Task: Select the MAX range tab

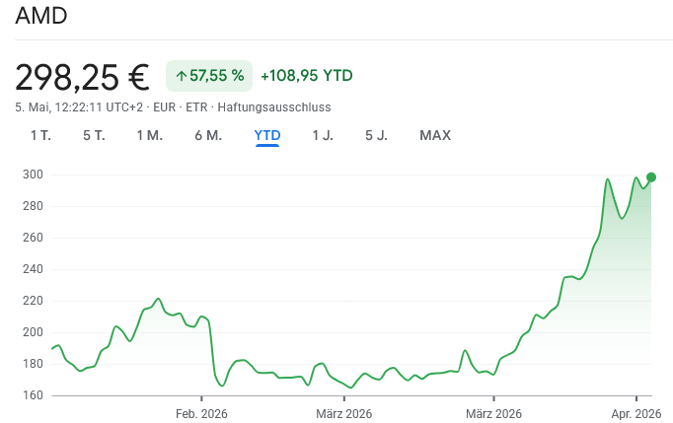Action: (435, 135)
